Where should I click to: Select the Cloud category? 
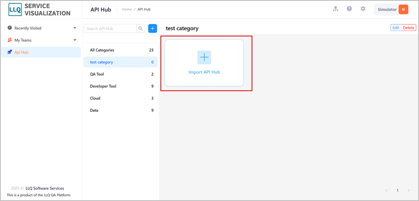point(121,98)
